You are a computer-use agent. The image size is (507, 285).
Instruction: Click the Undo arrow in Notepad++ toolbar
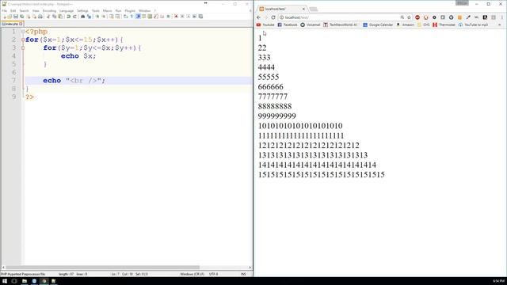point(68,17)
